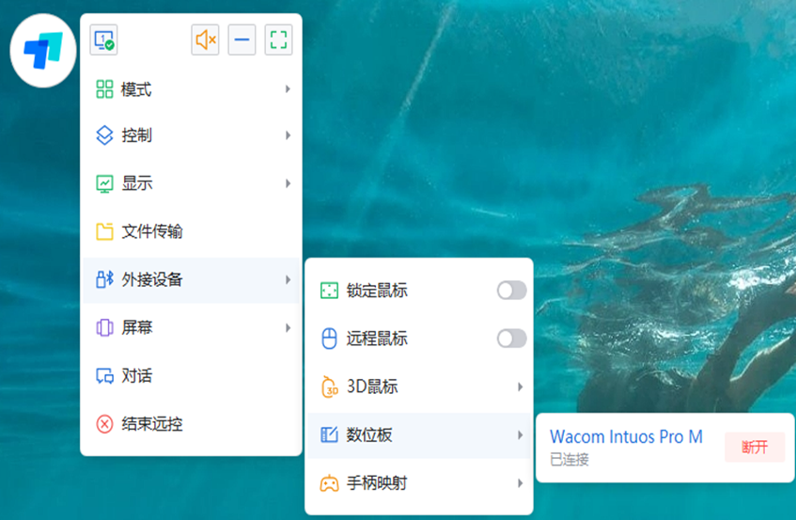Expand the 3D鼠标 submenu arrow
Image resolution: width=796 pixels, height=520 pixels.
(520, 386)
